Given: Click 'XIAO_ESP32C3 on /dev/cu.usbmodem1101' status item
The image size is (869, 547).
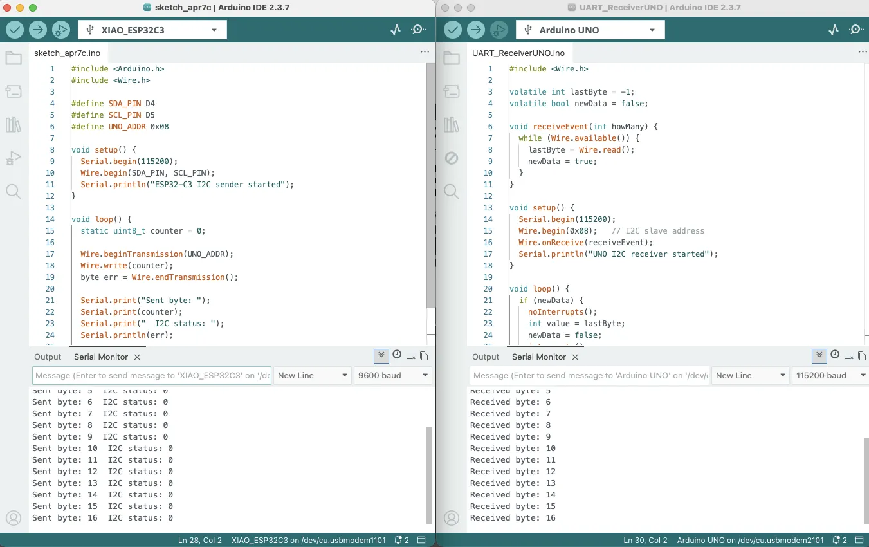Looking at the screenshot, I should point(309,541).
